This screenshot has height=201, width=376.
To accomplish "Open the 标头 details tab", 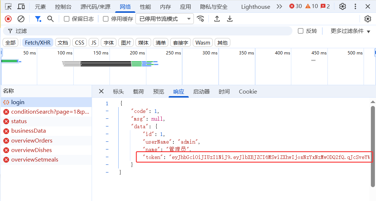I will (118, 91).
